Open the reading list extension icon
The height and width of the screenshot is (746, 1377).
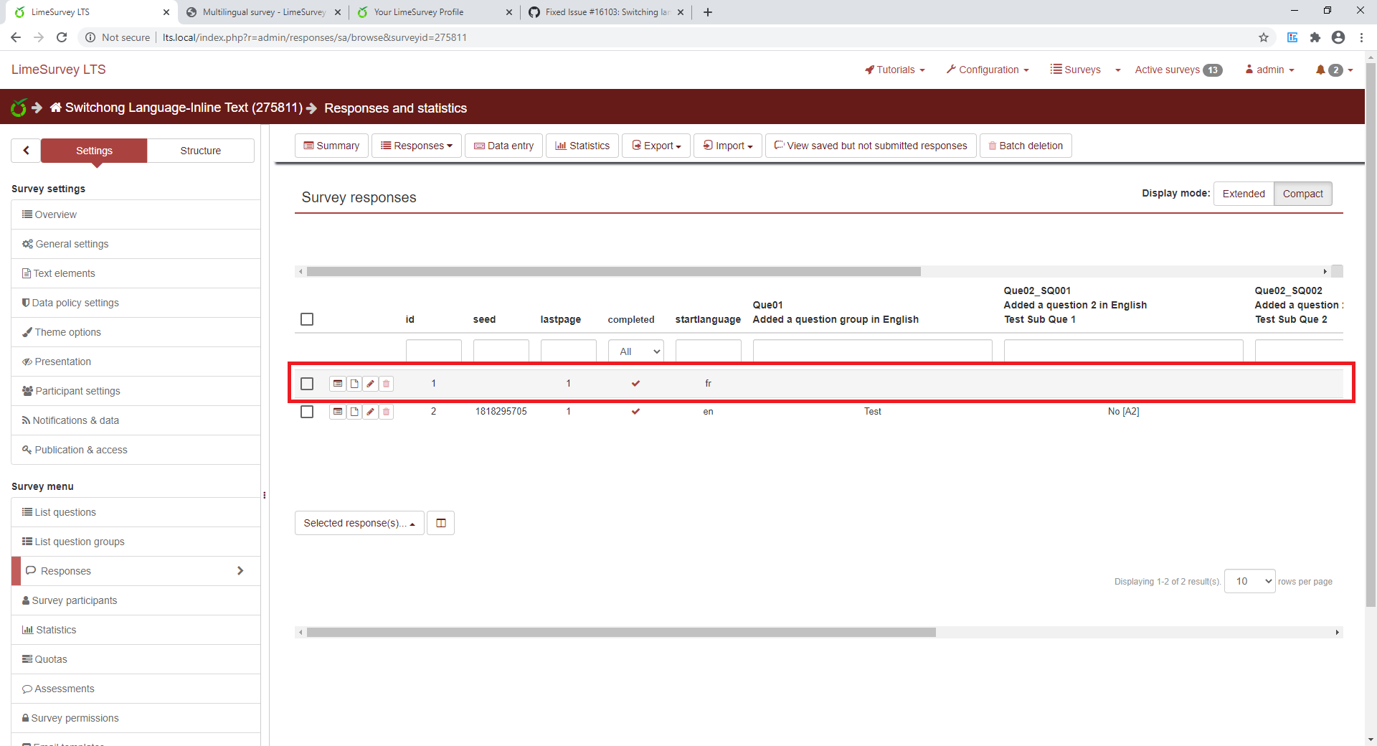(1292, 37)
